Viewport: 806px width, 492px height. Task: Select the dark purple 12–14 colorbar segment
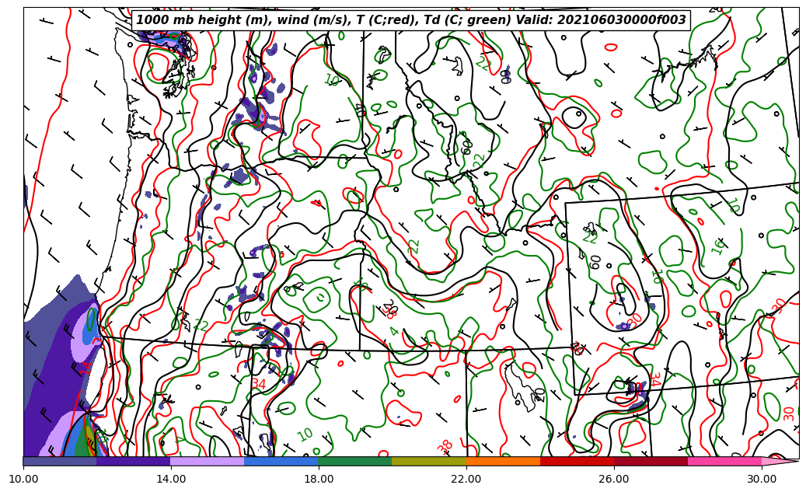click(x=133, y=461)
